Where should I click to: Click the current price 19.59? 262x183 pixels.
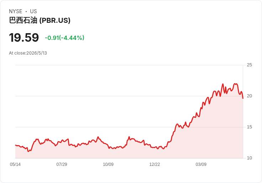point(24,38)
